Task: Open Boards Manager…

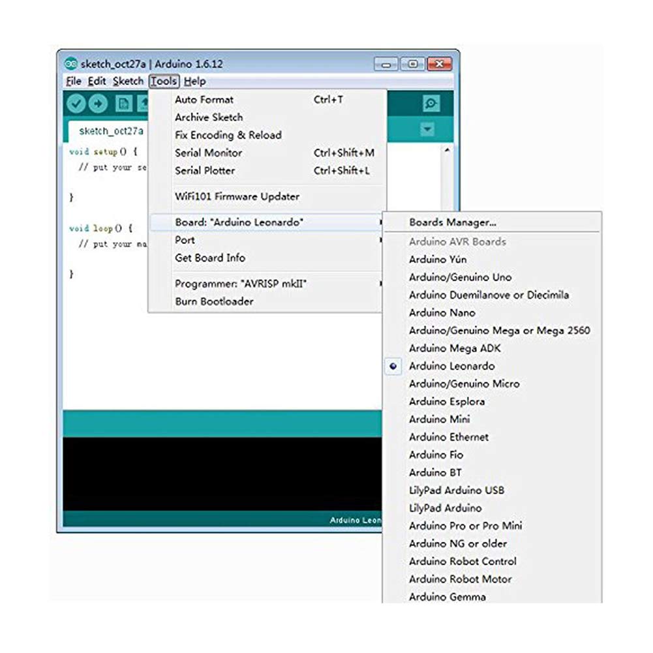Action: pos(453,222)
